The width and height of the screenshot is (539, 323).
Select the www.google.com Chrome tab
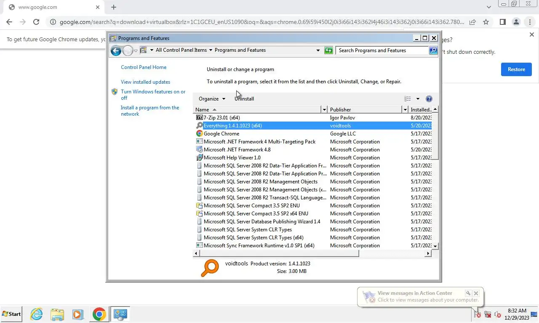coord(52,7)
